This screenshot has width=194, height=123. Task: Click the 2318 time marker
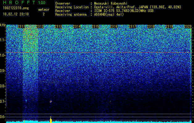click(151, 26)
